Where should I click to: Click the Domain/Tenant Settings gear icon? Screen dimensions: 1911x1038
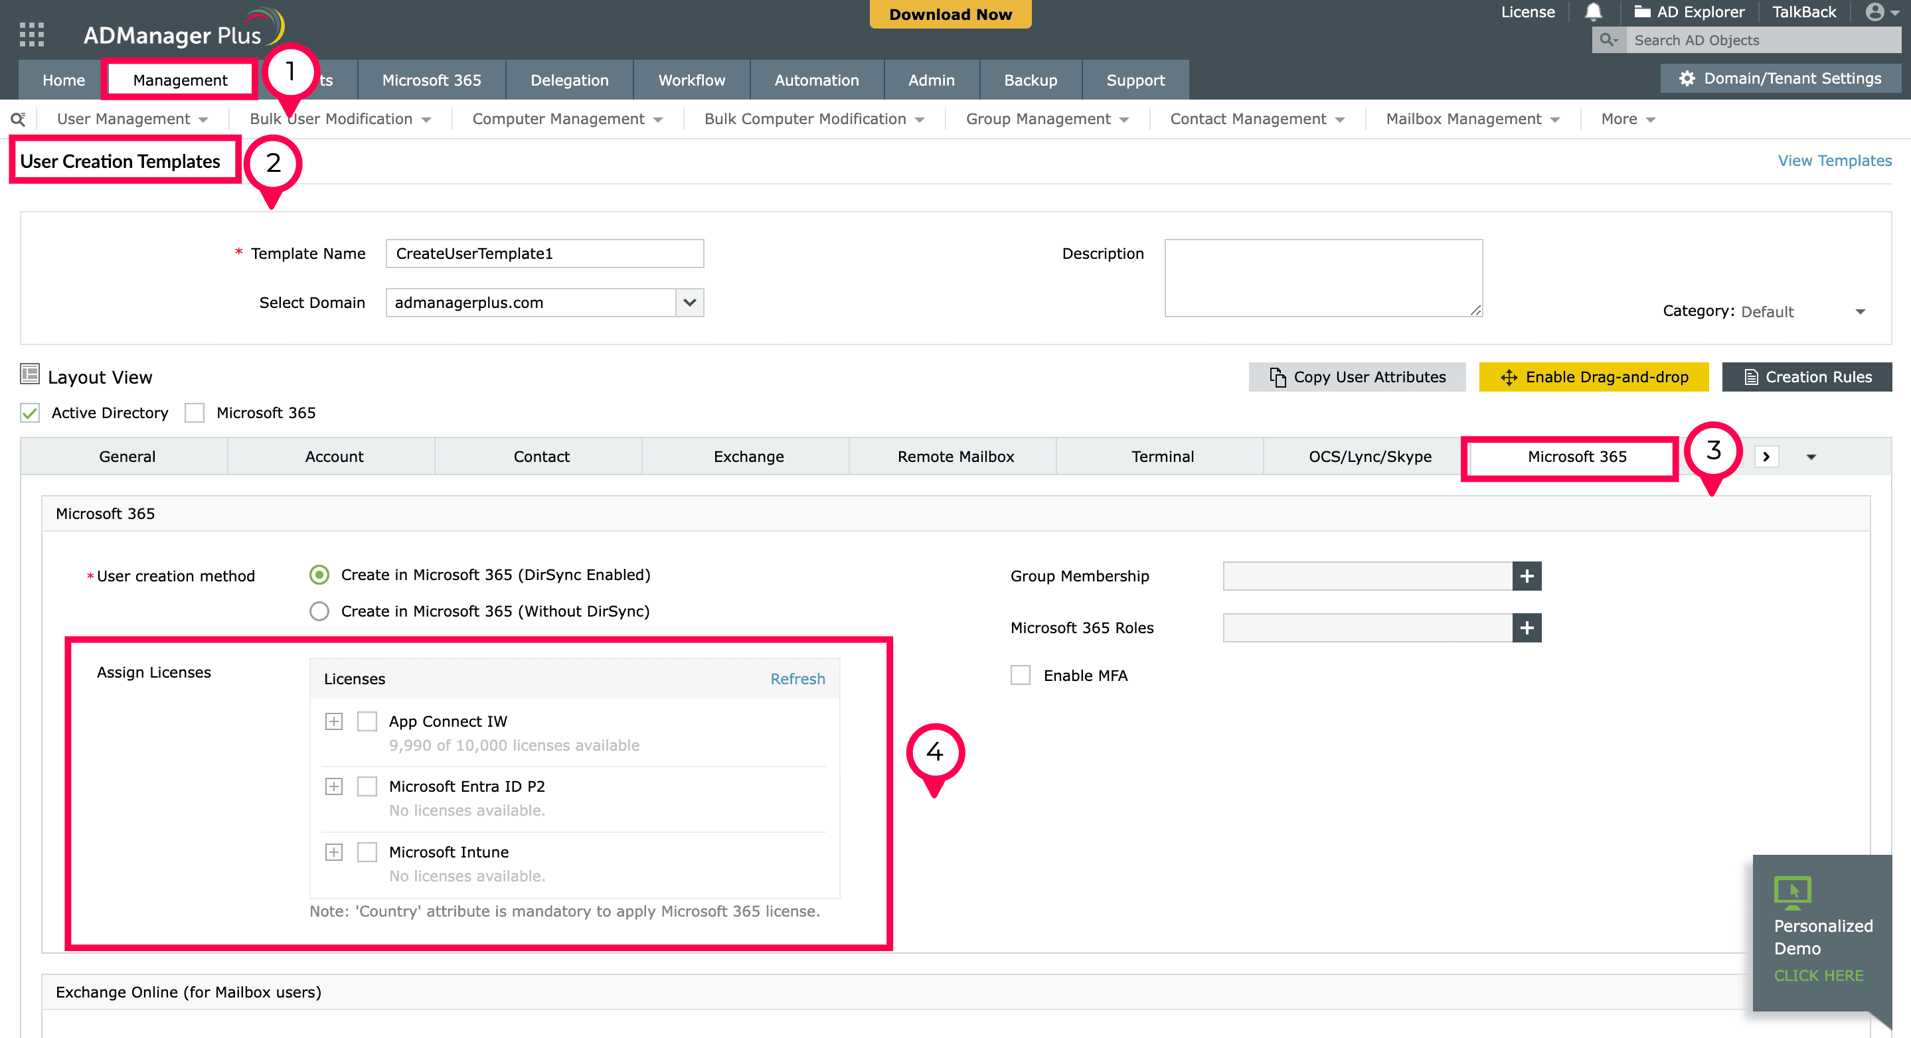(x=1686, y=78)
